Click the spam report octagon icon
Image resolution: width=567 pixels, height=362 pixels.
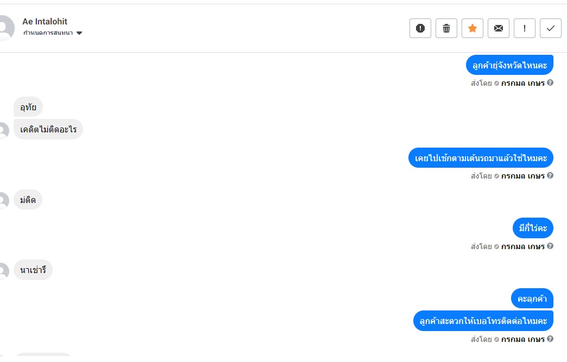420,28
